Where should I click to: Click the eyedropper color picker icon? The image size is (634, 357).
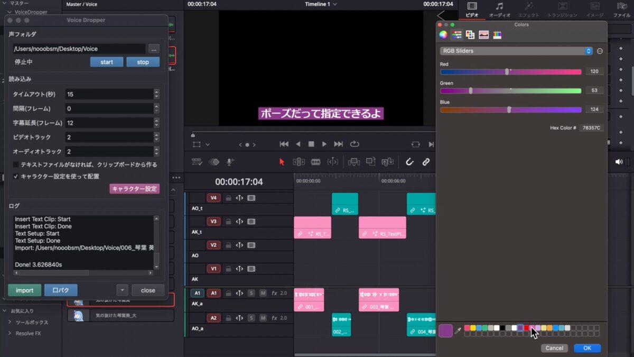(x=458, y=331)
